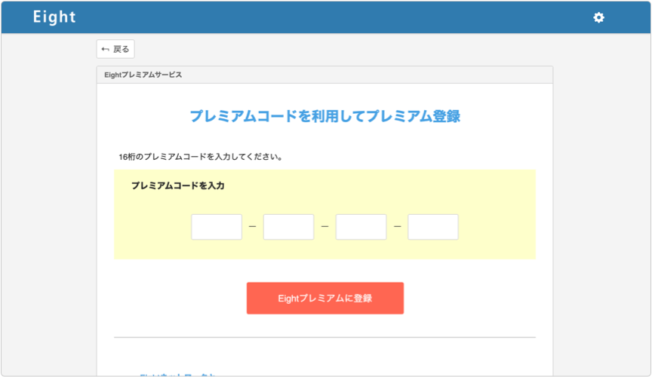Click the heading プレミアムコードを利用してプレミアム登録

325,116
